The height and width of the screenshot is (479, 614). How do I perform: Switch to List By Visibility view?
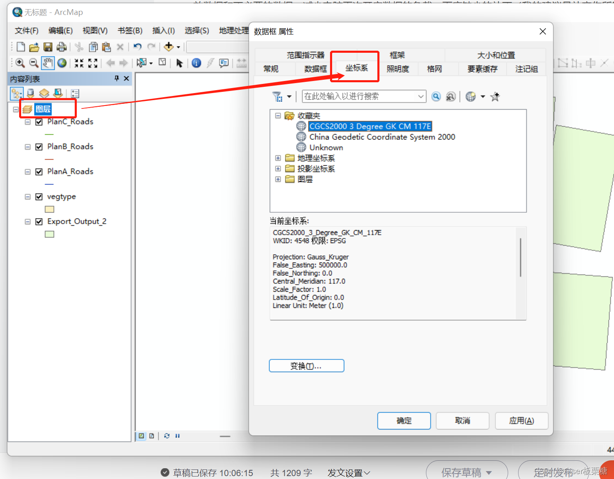coord(44,93)
